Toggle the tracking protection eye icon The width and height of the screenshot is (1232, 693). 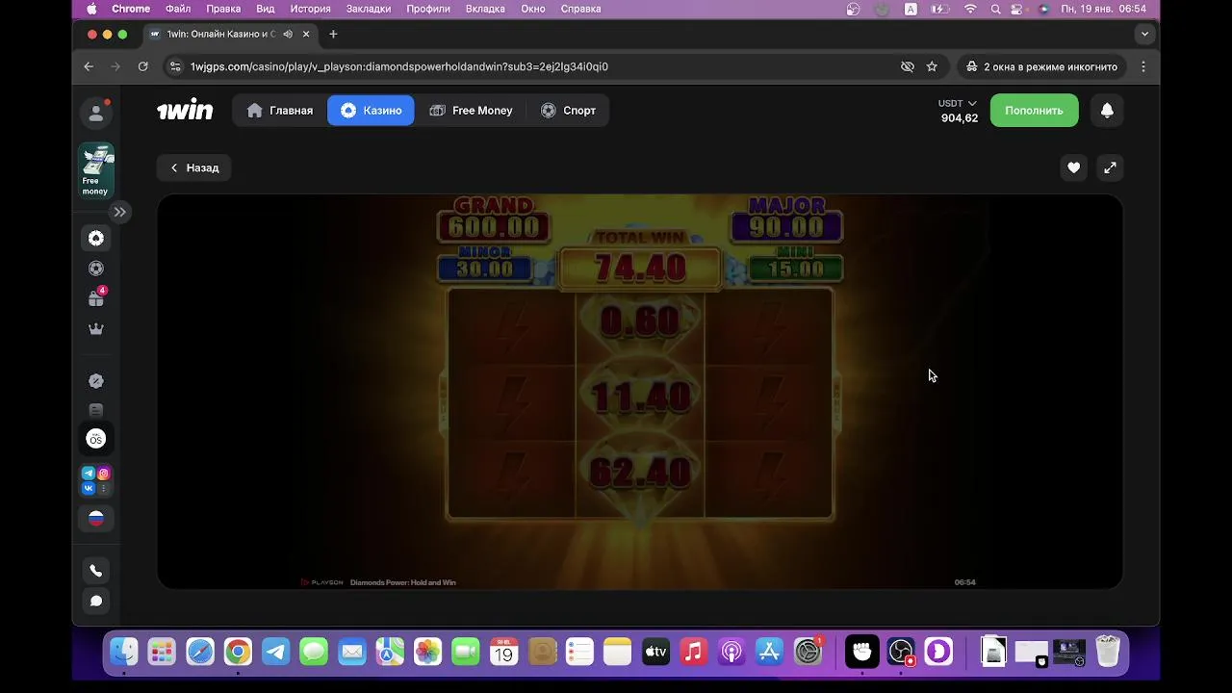pos(907,66)
